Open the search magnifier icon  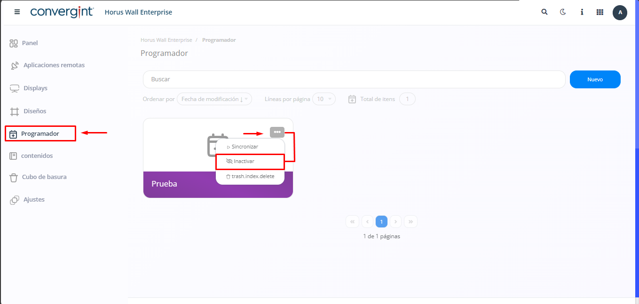click(x=544, y=12)
